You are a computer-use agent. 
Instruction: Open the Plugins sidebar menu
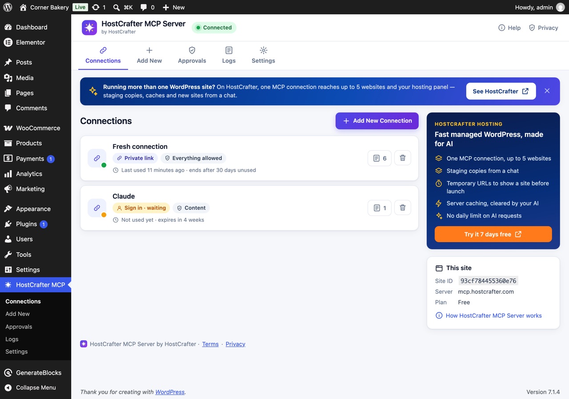[36, 224]
